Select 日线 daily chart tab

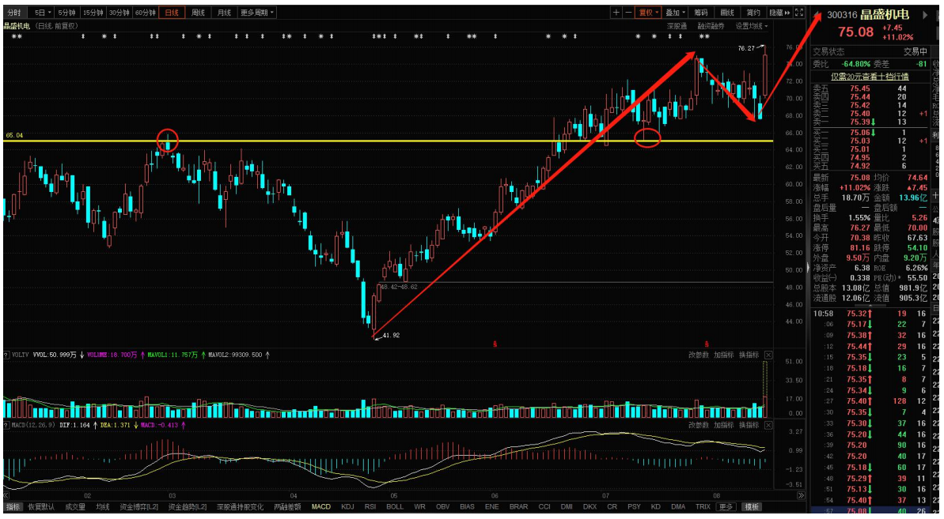pos(172,13)
